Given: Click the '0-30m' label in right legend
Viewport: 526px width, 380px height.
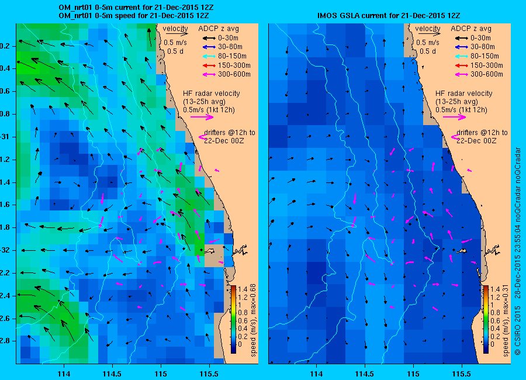Looking at the screenshot, I should pos(481,38).
